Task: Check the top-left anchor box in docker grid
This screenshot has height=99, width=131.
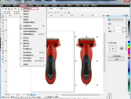Action: point(110,46)
